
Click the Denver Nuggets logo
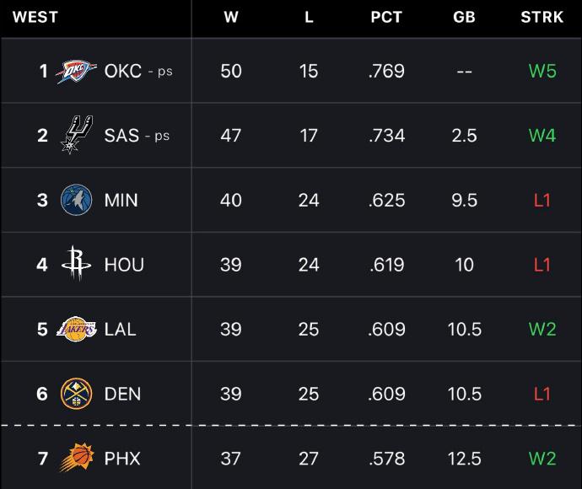tap(77, 394)
